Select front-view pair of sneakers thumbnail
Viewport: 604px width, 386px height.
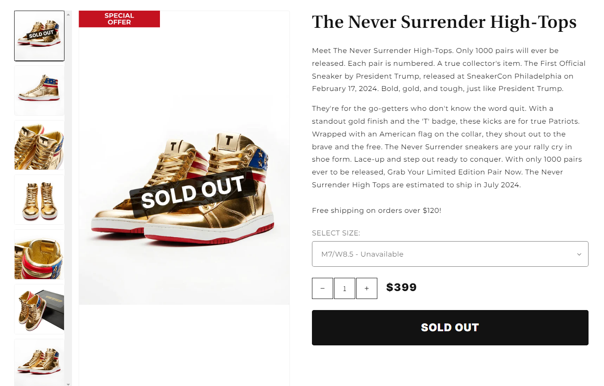point(39,200)
